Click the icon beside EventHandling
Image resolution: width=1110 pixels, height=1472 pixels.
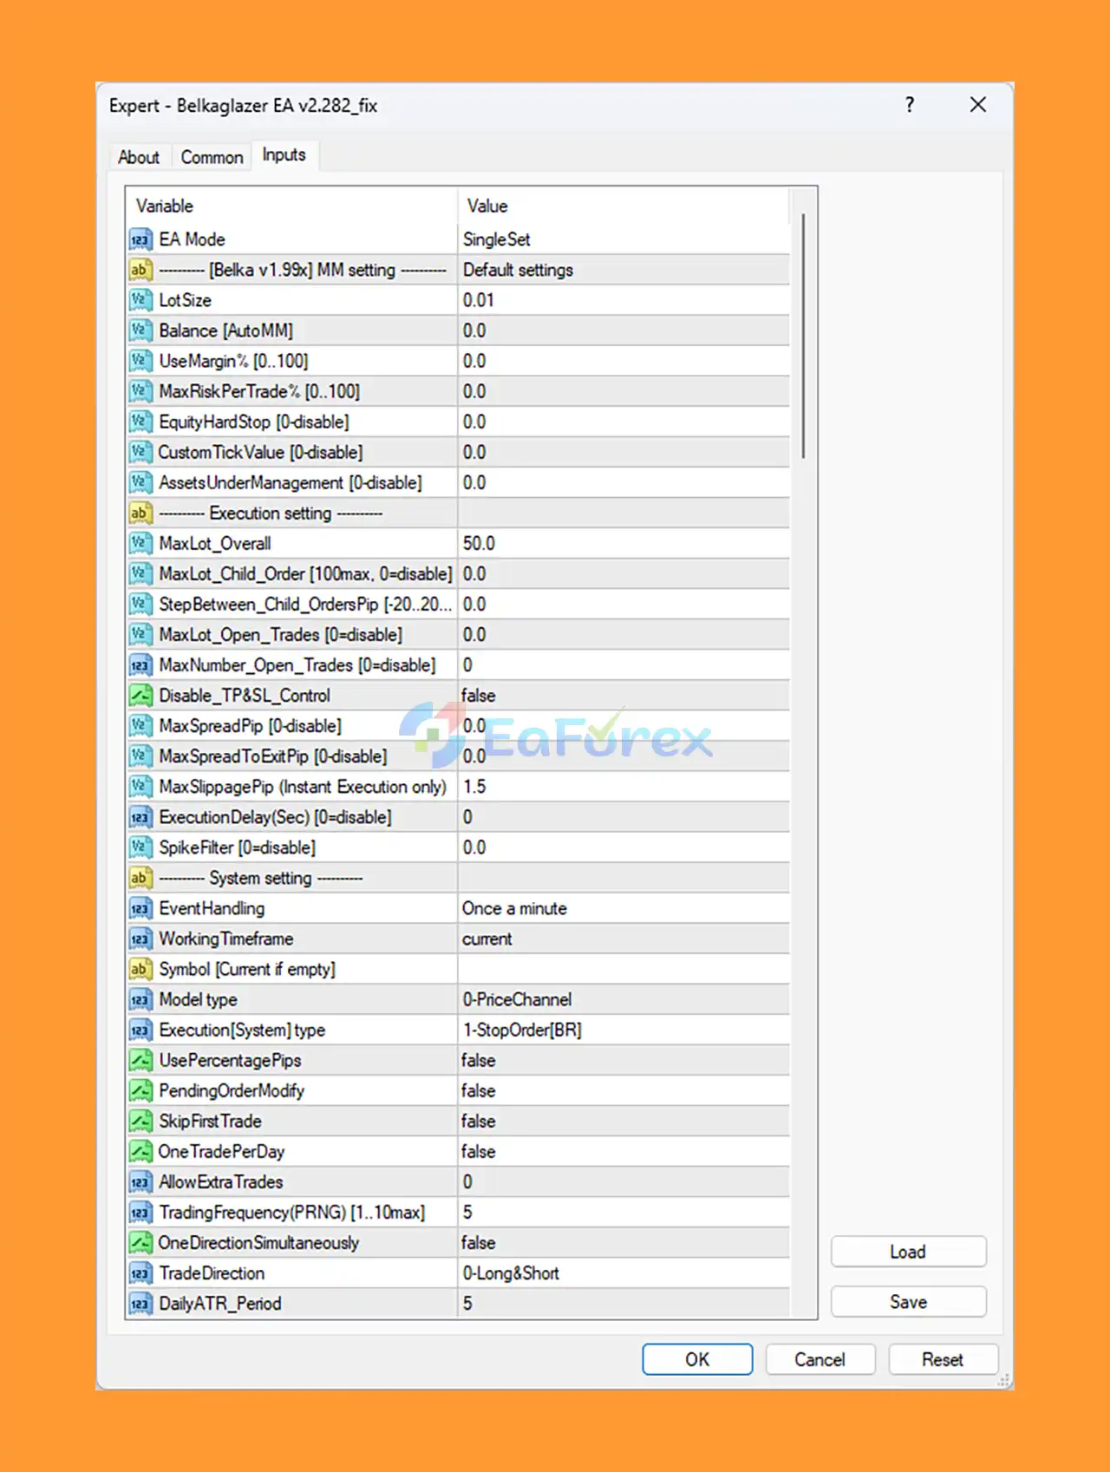pos(140,908)
